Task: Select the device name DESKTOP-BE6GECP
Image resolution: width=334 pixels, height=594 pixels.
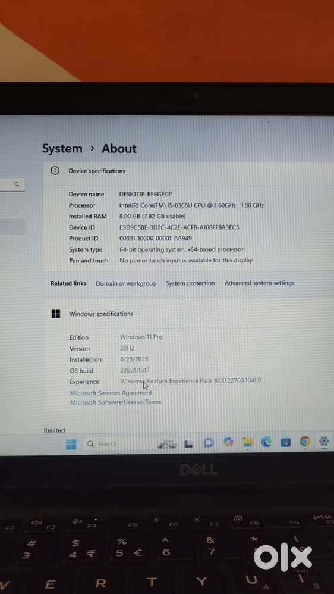Action: coord(146,194)
